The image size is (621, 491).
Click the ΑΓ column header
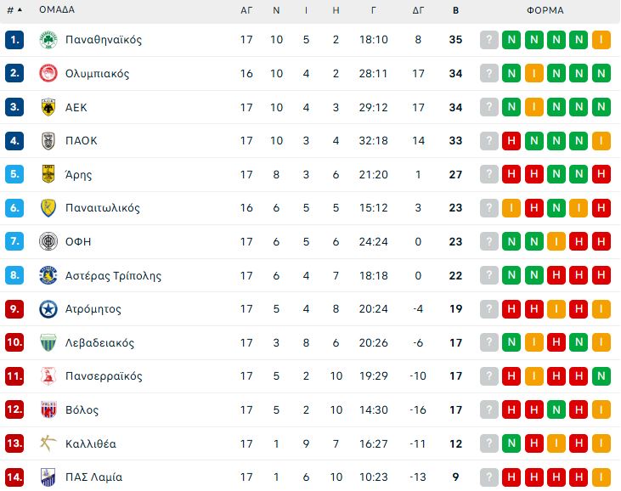click(x=246, y=10)
